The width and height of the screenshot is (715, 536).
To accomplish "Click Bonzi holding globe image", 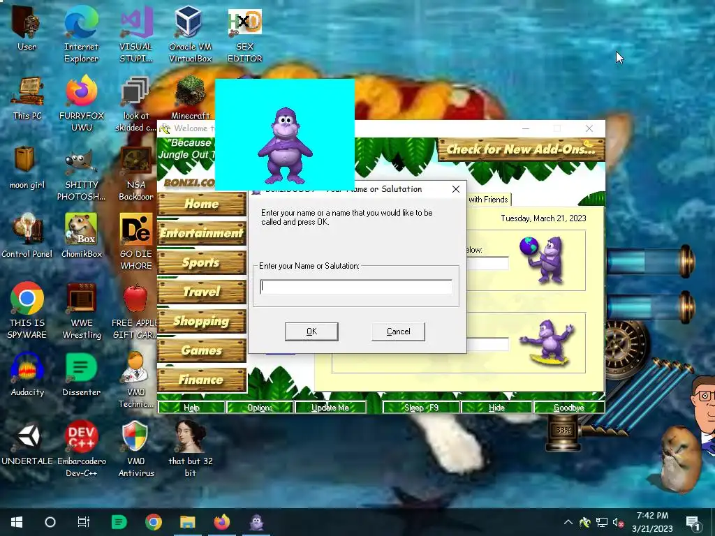I will tap(543, 260).
